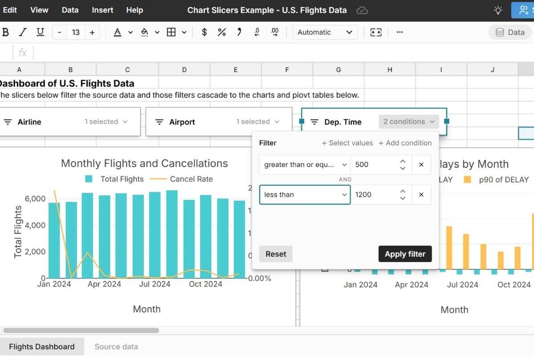Increase font size with plus button
The image size is (534, 356).
(92, 32)
